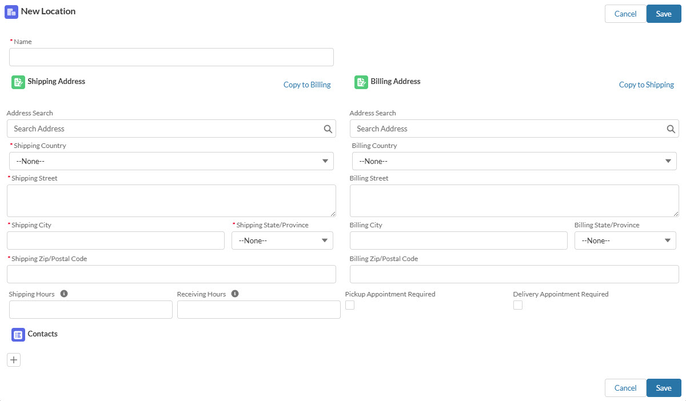The height and width of the screenshot is (401, 686).
Task: Open the Shipping Country dropdown
Action: pyautogui.click(x=171, y=161)
